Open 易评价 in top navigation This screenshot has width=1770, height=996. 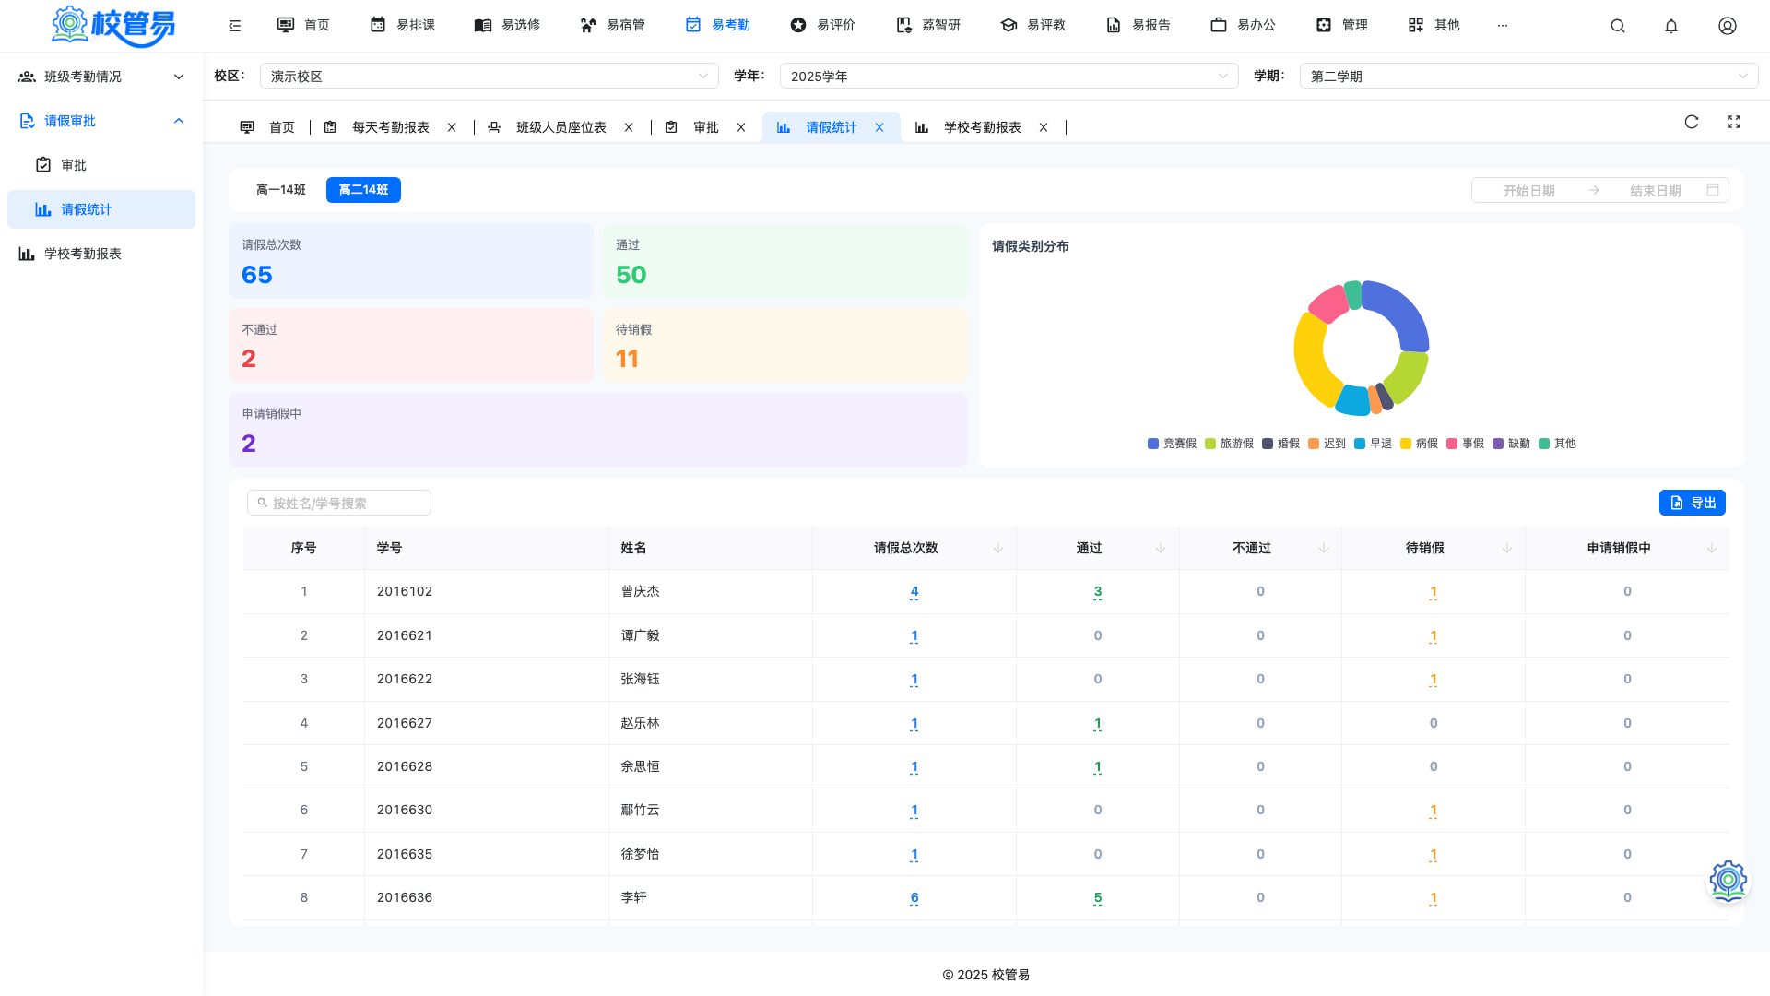(823, 25)
